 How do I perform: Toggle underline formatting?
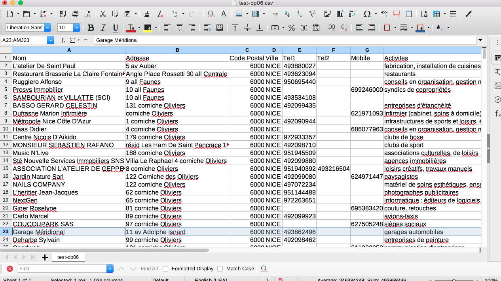(116, 28)
